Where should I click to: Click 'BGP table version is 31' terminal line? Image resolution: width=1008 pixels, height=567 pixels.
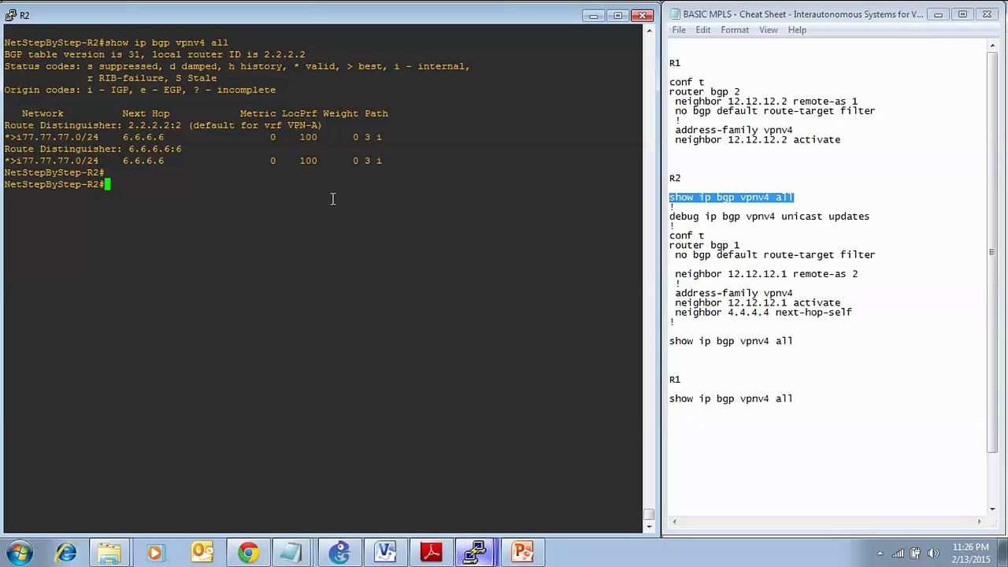coord(154,54)
